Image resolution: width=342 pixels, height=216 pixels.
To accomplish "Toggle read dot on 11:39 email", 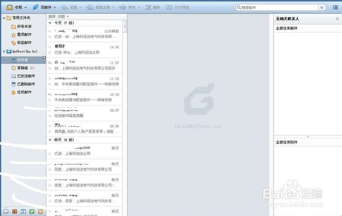I will tap(50, 78).
